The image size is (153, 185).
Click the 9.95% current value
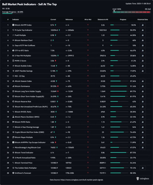click(53, 158)
